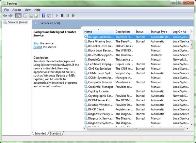Click Network S... log on for BranchCache
The image size is (196, 143).
click(180, 60)
